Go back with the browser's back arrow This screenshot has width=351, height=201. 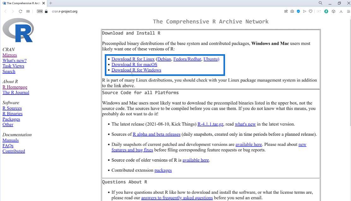[x=5, y=11]
